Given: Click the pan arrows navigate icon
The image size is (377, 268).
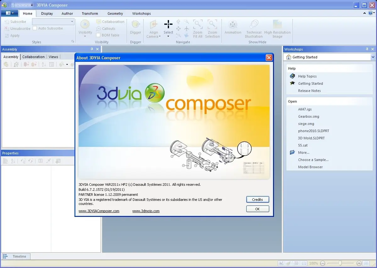Looking at the screenshot, I should point(178,29).
